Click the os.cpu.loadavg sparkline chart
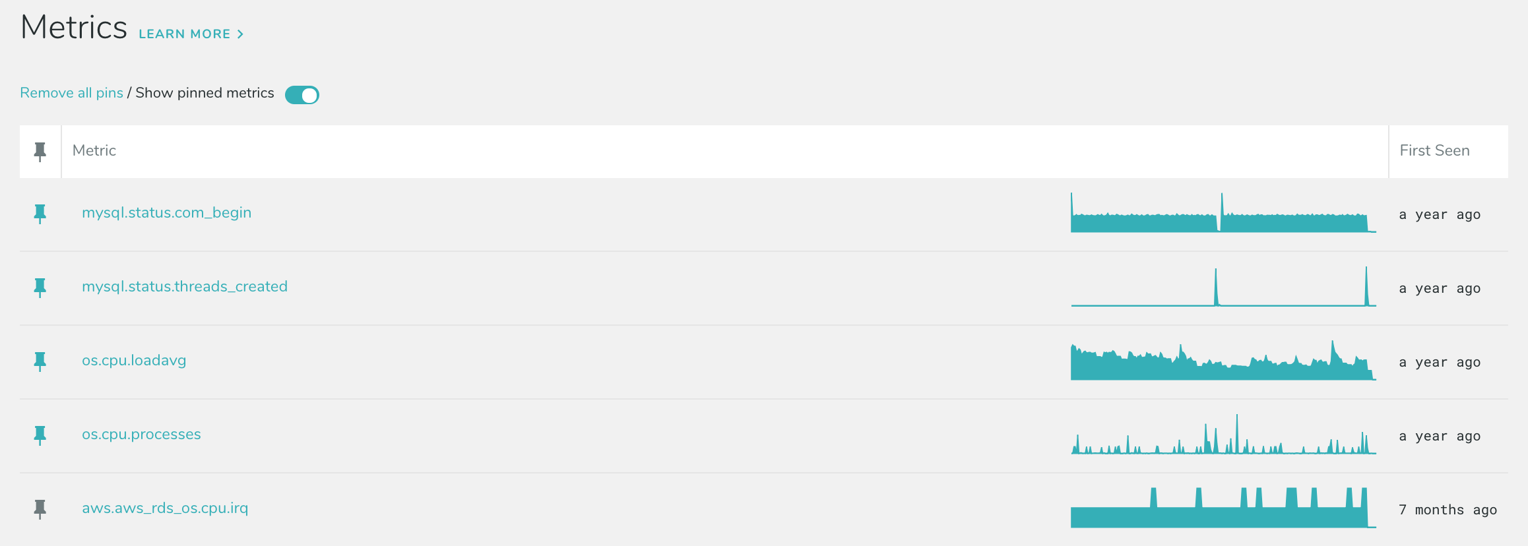Image resolution: width=1528 pixels, height=546 pixels. click(1223, 363)
